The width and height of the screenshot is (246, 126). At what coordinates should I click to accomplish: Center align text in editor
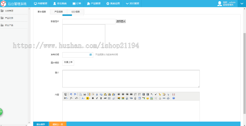123,94
